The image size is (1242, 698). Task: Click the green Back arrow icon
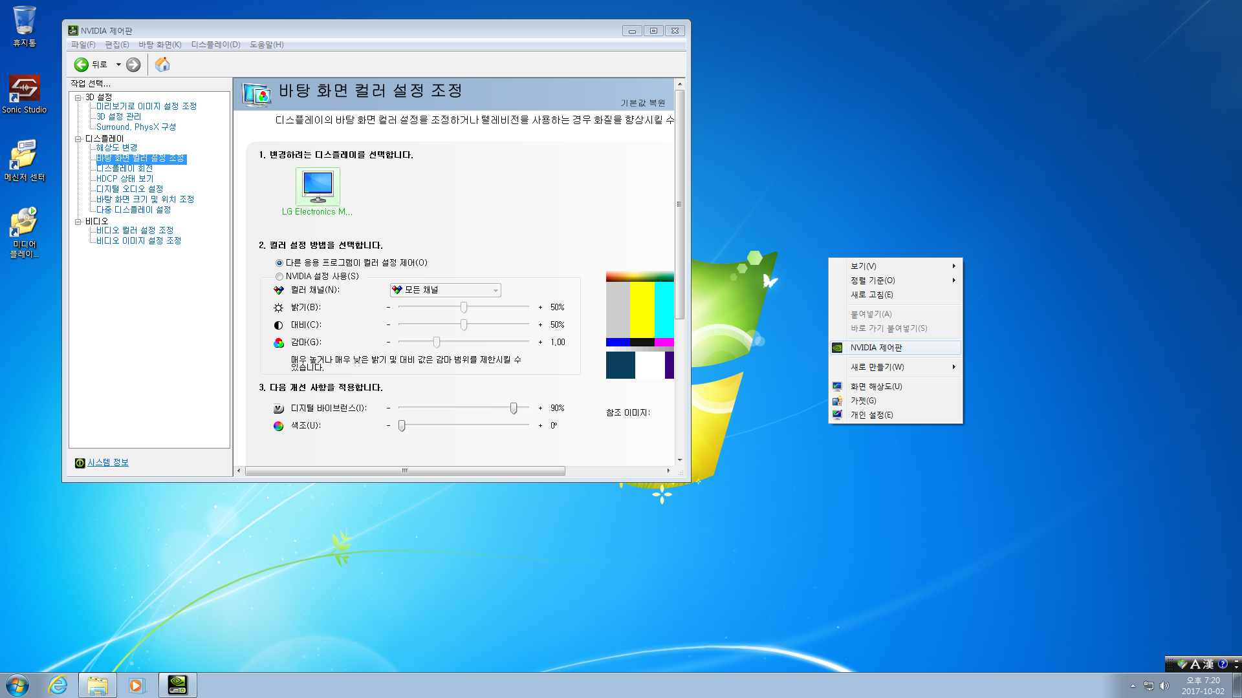82,65
